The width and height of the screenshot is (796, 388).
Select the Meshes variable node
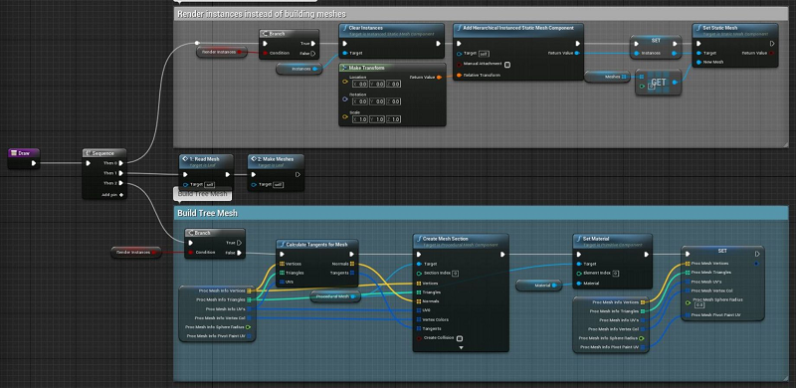click(x=607, y=77)
